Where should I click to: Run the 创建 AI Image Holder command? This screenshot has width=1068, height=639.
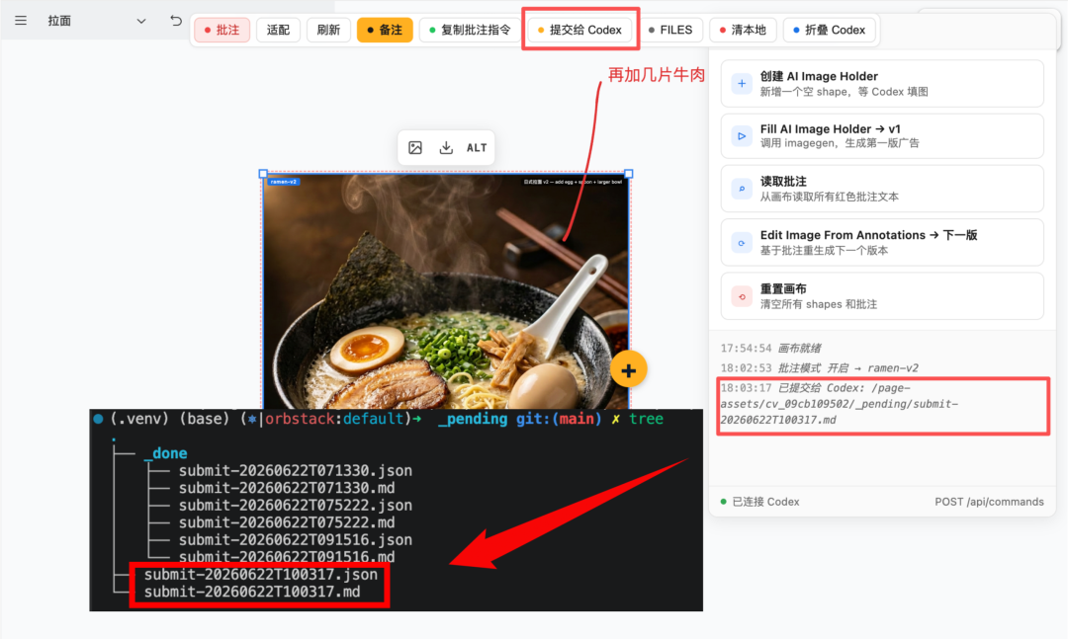[882, 84]
